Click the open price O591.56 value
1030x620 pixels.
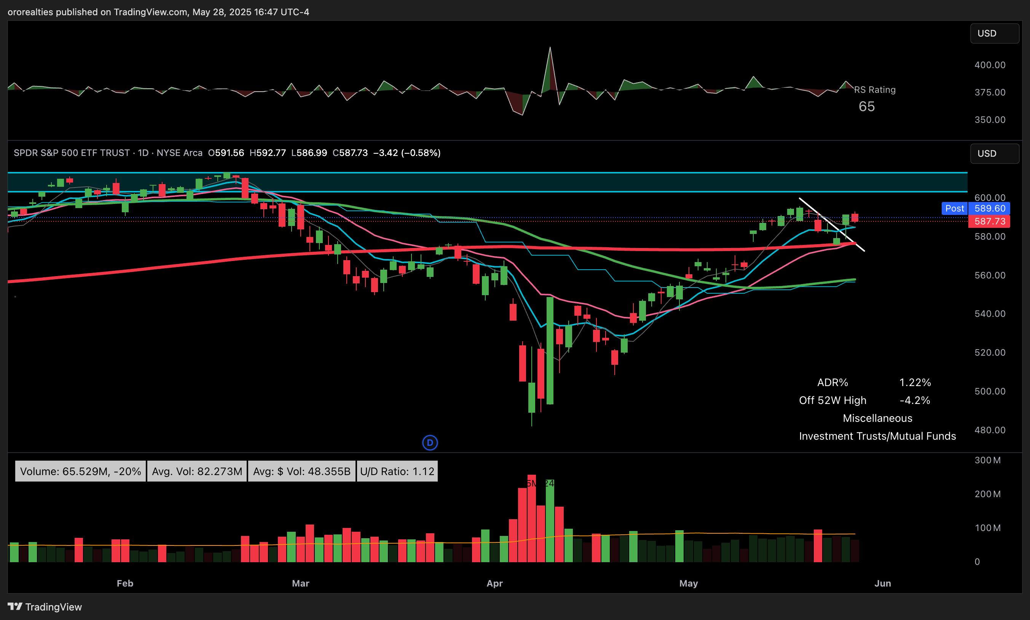pyautogui.click(x=226, y=153)
